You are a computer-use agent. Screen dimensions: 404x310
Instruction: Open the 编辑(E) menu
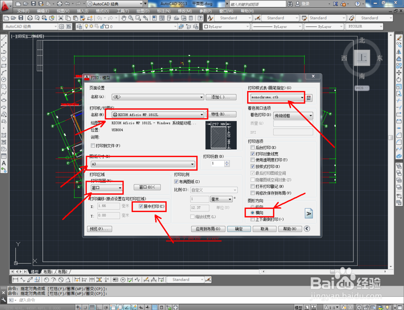[43, 11]
